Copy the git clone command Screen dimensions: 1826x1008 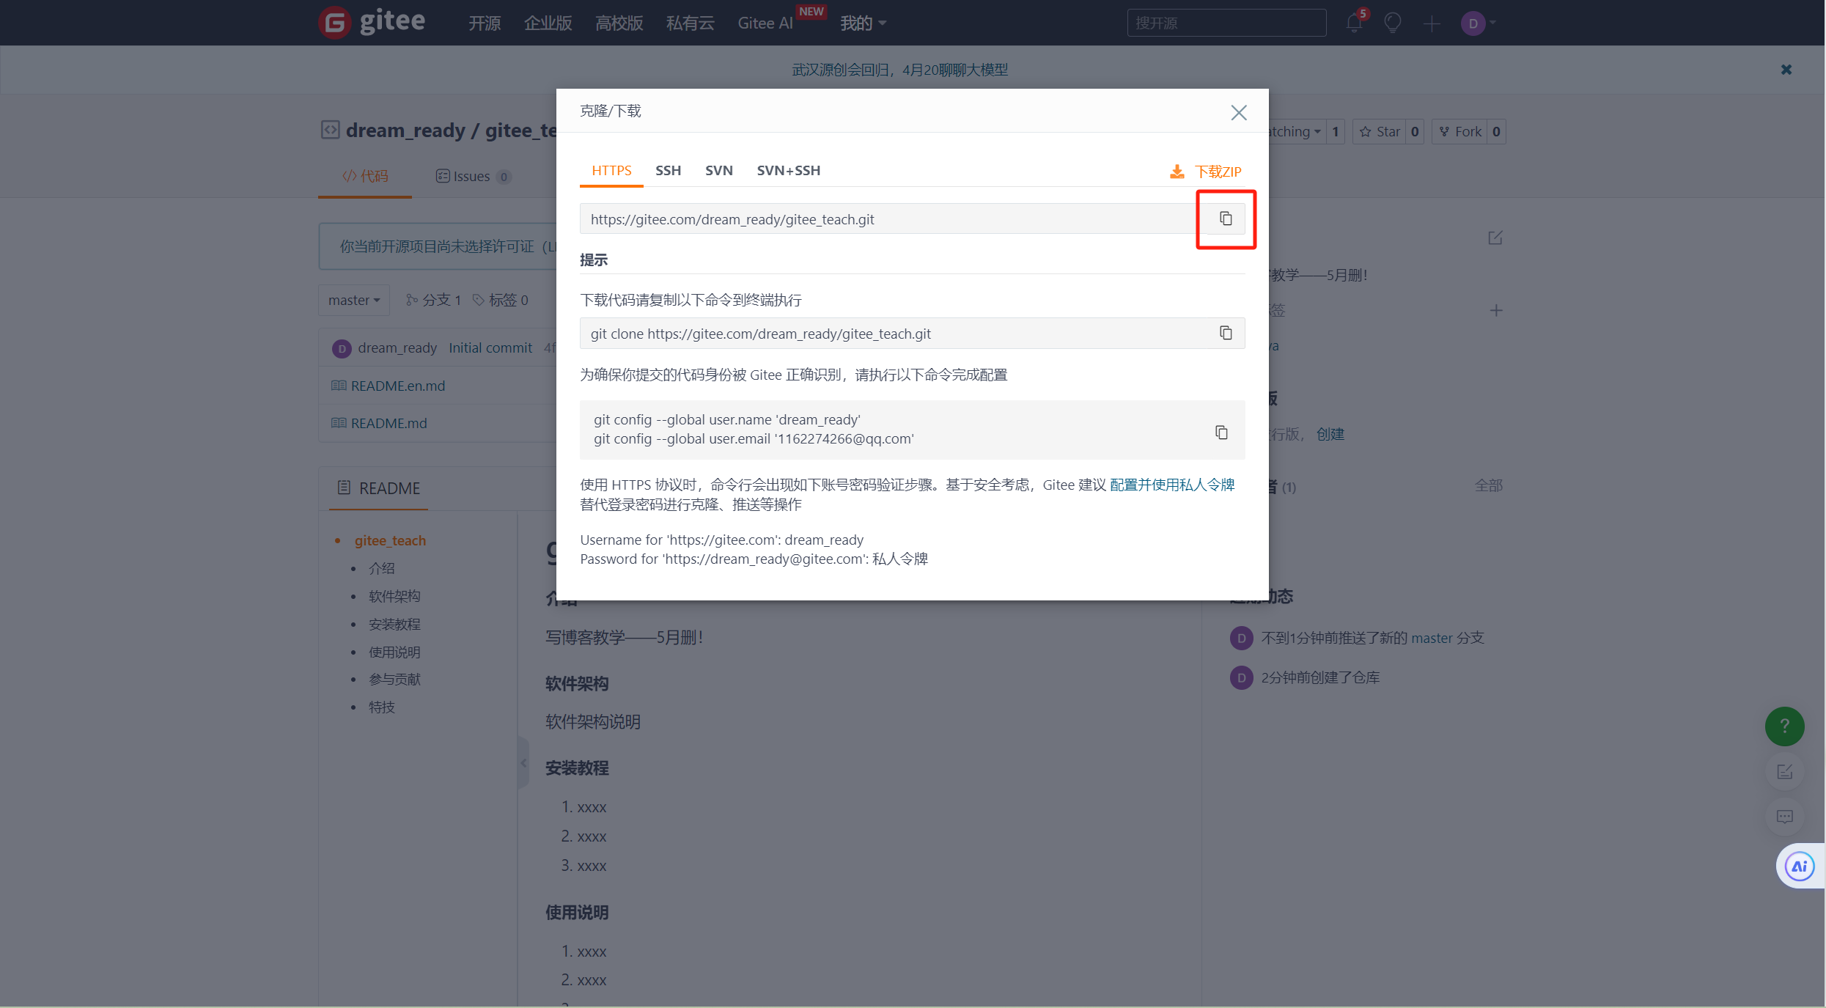tap(1226, 333)
